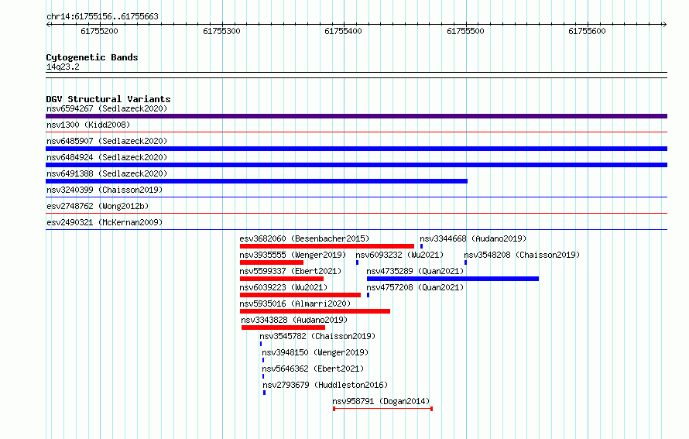This screenshot has height=439, width=689.
Task: Click the esv2490321 (McKernan2009) label
Action: click(105, 222)
